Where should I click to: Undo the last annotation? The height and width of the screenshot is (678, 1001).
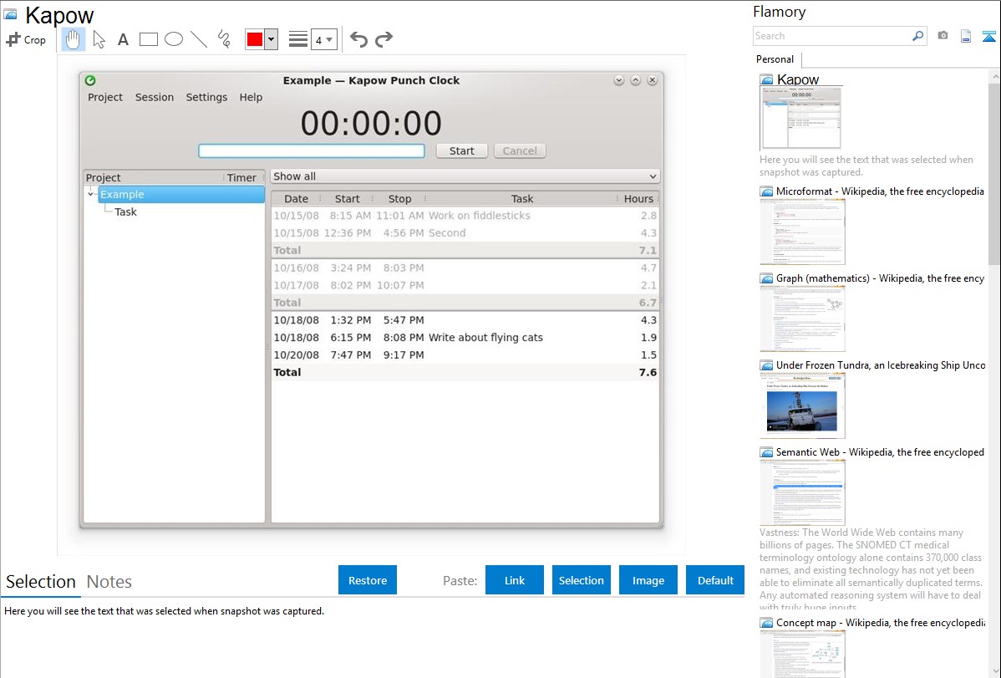tap(358, 39)
